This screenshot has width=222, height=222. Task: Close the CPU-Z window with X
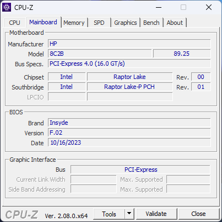[x=209, y=7]
